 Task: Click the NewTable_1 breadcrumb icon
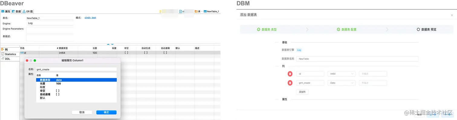[205, 11]
